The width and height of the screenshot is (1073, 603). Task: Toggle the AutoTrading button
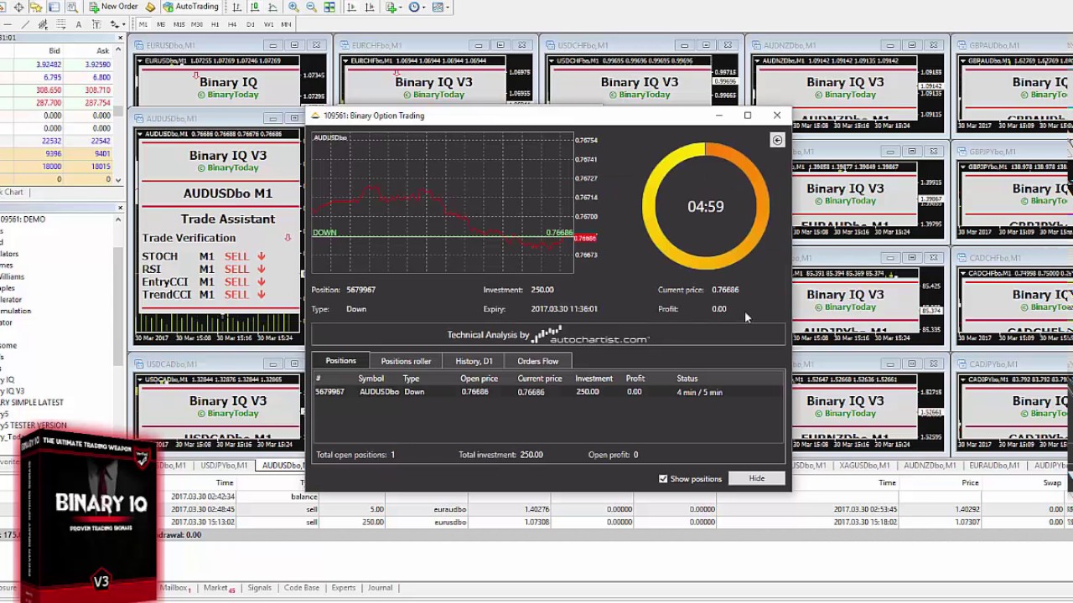pyautogui.click(x=191, y=7)
